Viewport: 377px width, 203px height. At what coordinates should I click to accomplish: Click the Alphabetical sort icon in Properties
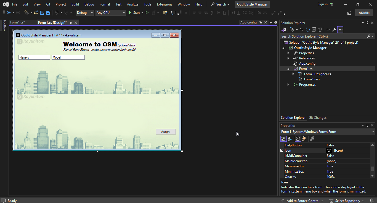[290, 139]
